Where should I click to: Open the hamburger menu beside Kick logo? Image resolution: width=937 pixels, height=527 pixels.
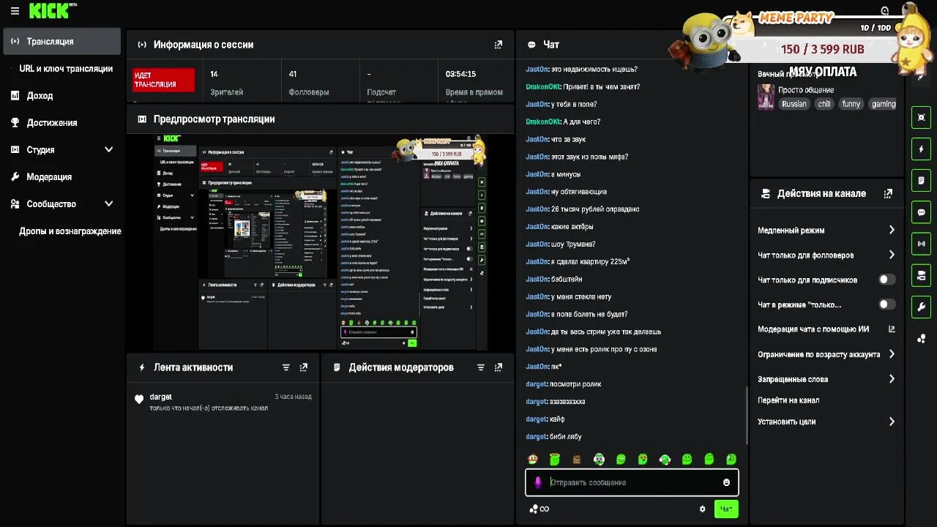(x=15, y=11)
